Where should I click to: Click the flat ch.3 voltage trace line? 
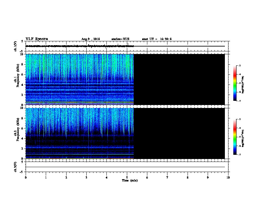pos(125,167)
